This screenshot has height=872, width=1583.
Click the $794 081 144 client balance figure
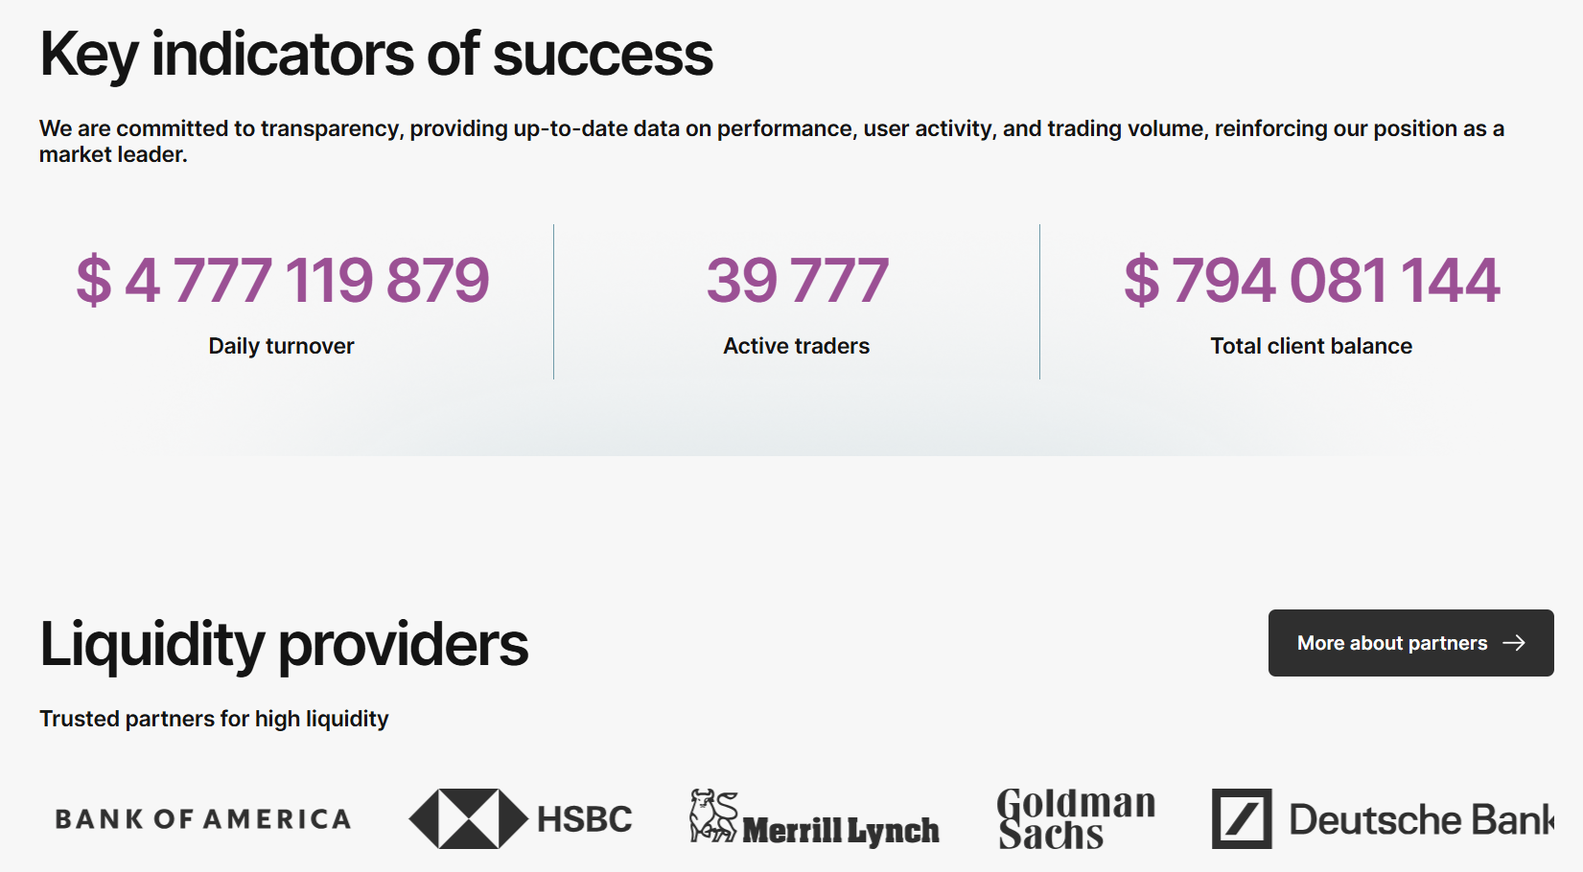[1312, 280]
